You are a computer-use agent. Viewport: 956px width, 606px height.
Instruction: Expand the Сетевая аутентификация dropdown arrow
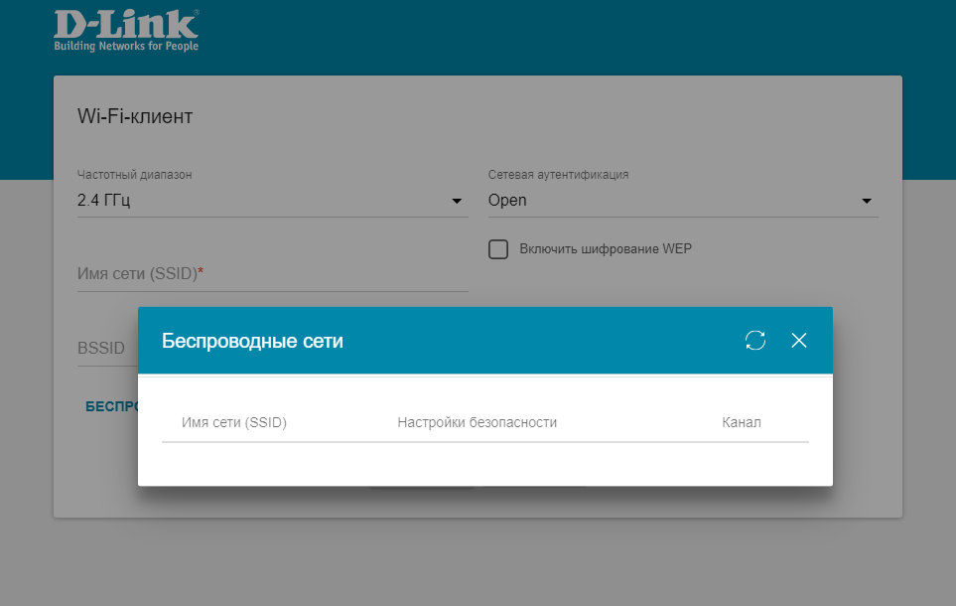click(867, 201)
